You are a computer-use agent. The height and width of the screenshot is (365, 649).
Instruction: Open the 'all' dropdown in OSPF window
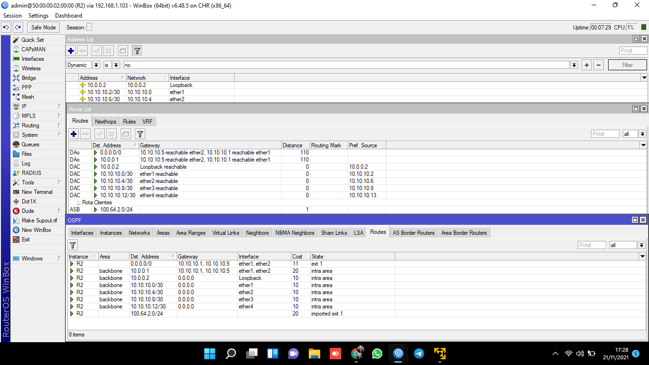pos(642,245)
